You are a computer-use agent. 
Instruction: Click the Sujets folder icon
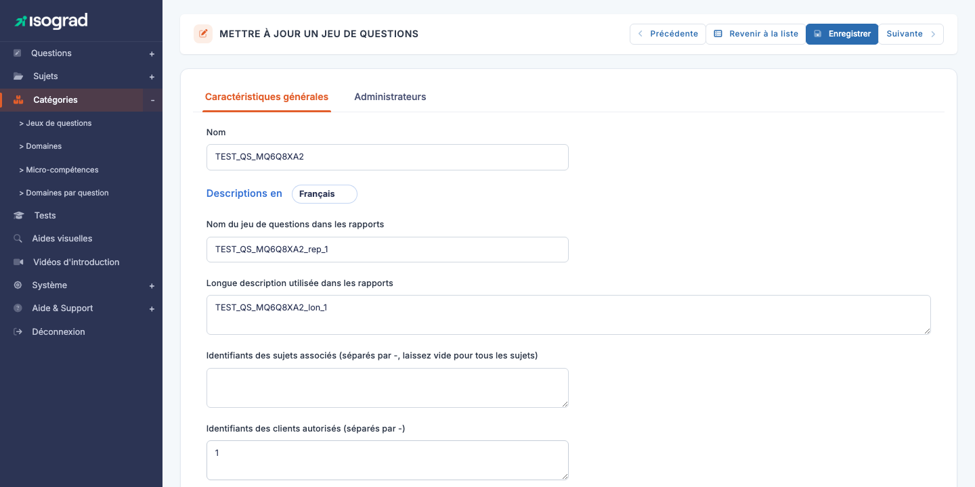tap(18, 76)
